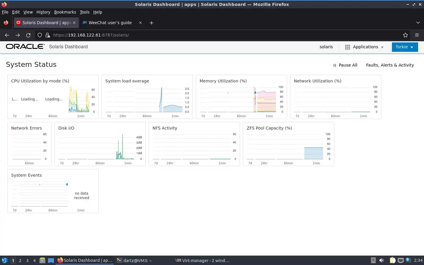424x265 pixels.
Task: Open the Memory Utilization chart
Action: tap(241, 97)
